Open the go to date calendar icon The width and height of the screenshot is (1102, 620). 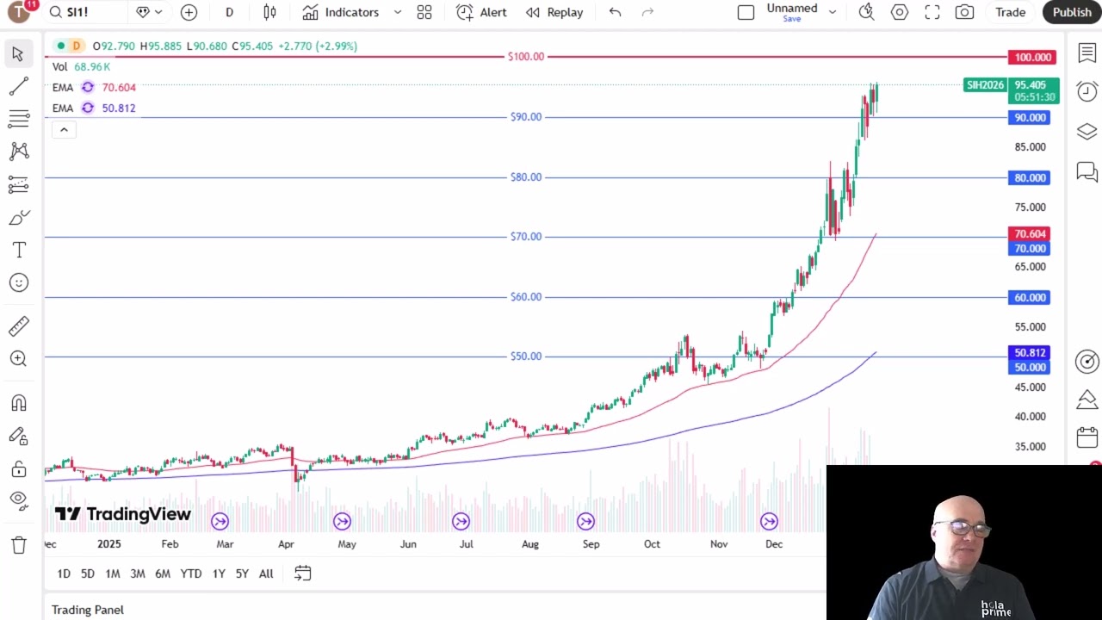(302, 573)
